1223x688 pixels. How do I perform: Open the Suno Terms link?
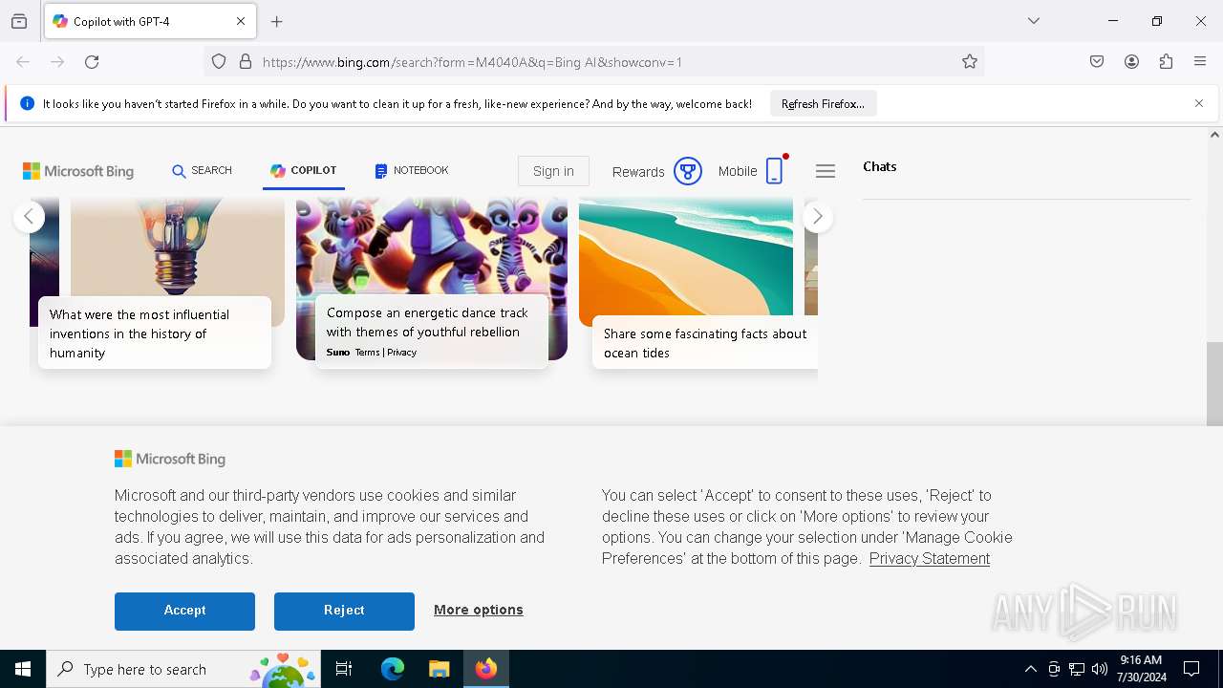click(367, 353)
